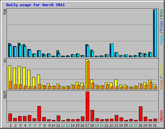Select the orange sites bar for day 17
Screen dimensions: 165x129
(x=88, y=75)
